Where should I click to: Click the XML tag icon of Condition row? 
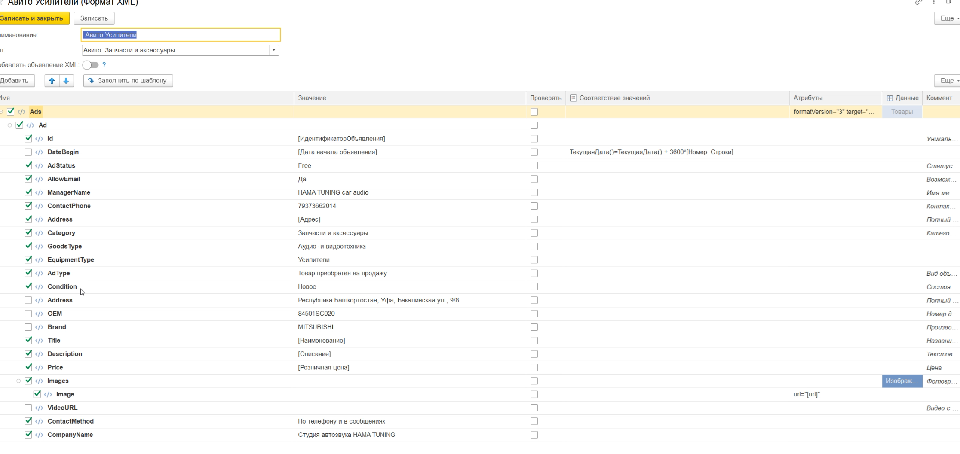tap(39, 286)
